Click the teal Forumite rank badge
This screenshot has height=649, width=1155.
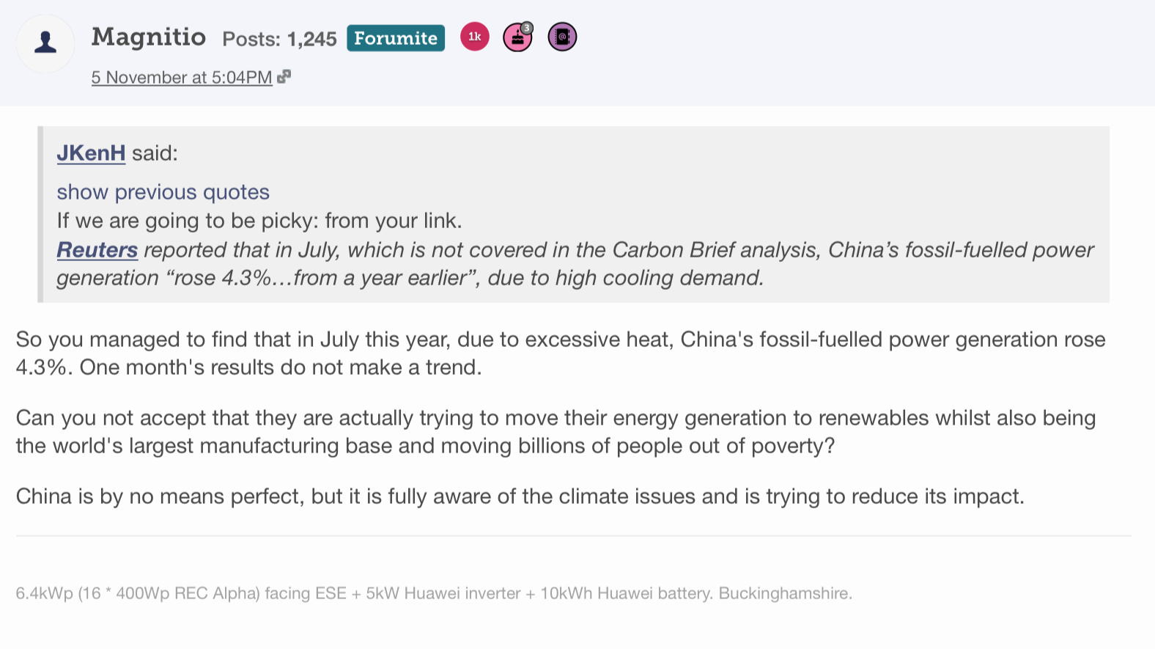point(396,38)
